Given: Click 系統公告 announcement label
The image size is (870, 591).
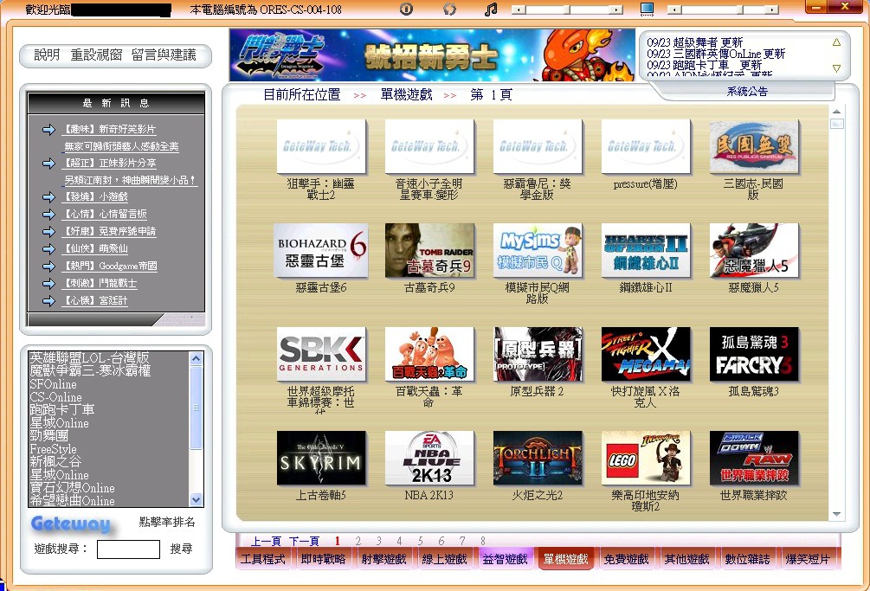Looking at the screenshot, I should [x=747, y=92].
